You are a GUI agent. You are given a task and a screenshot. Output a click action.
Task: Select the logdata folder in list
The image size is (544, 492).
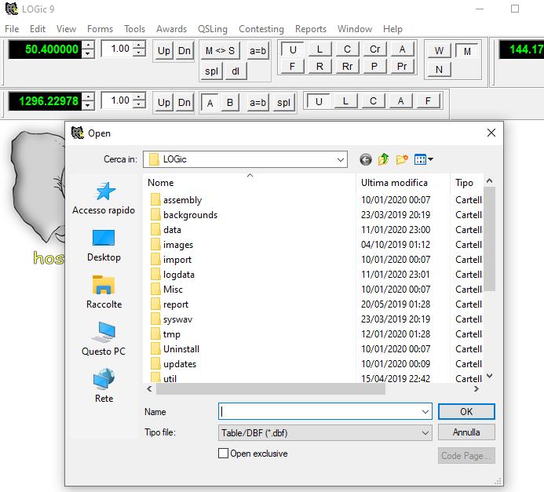click(x=178, y=275)
